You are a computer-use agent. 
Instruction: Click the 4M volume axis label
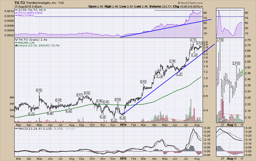pyautogui.click(x=12, y=98)
